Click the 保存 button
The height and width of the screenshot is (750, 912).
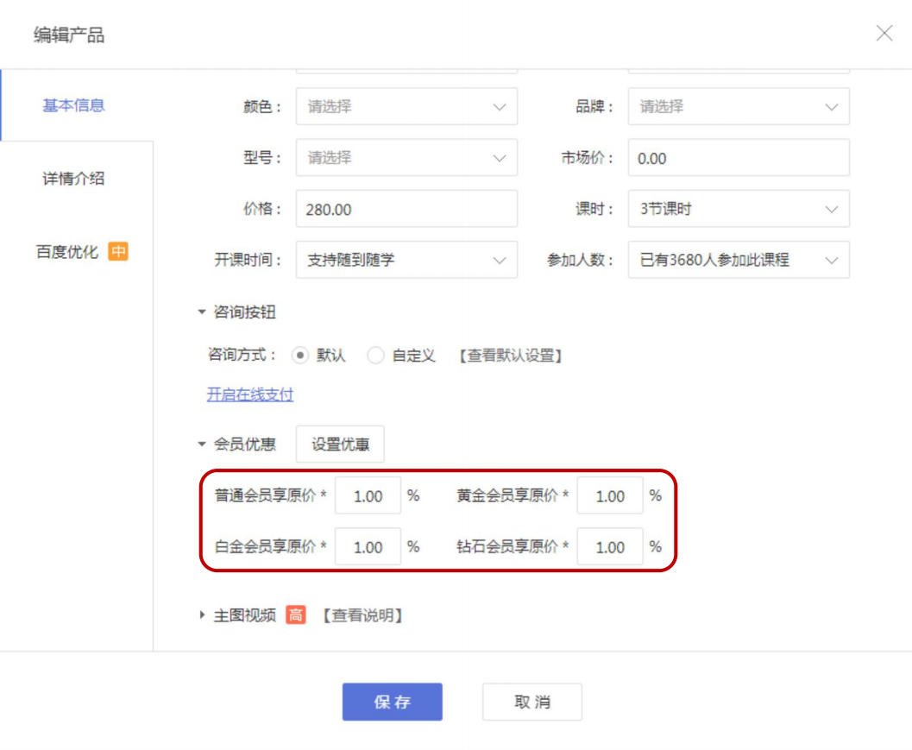tap(392, 702)
